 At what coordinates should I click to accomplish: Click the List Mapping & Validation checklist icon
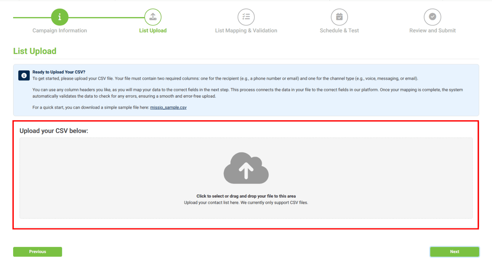[246, 17]
